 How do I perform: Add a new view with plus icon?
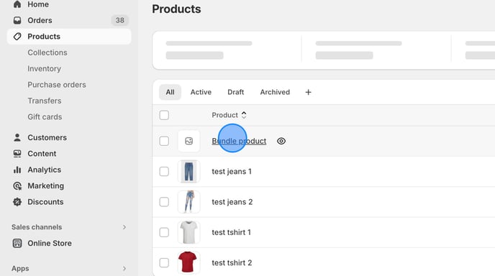point(309,92)
